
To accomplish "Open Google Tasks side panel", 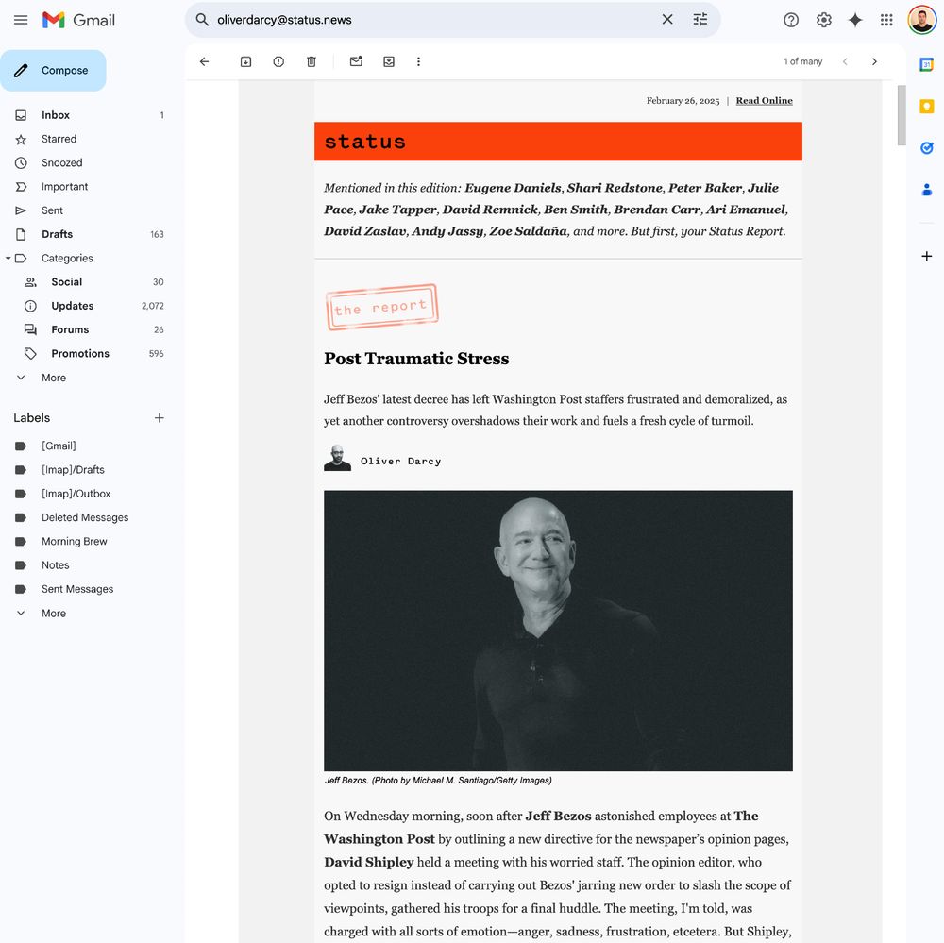I will pos(927,148).
